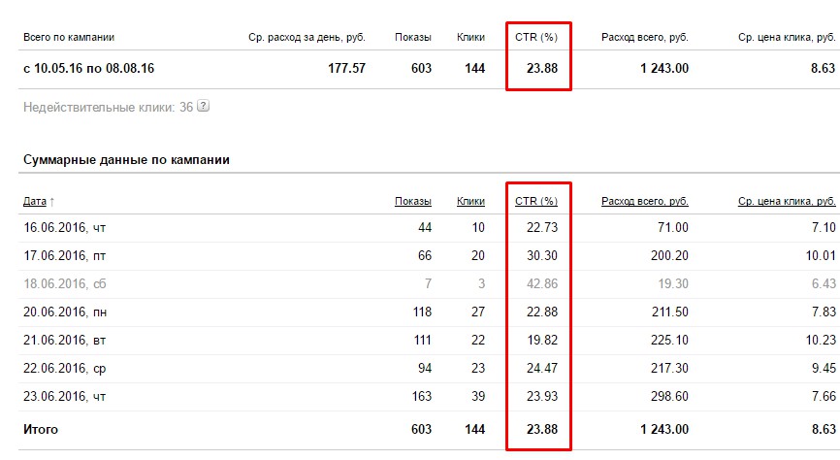
Task: Click the 298.60 expense value
Action: (x=669, y=396)
